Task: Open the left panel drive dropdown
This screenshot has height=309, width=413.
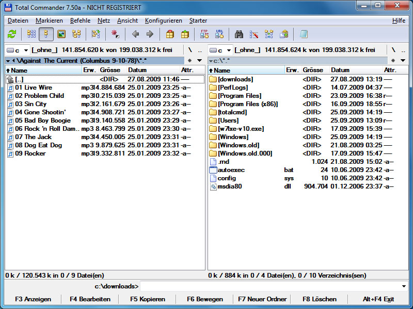Action: click(x=17, y=50)
